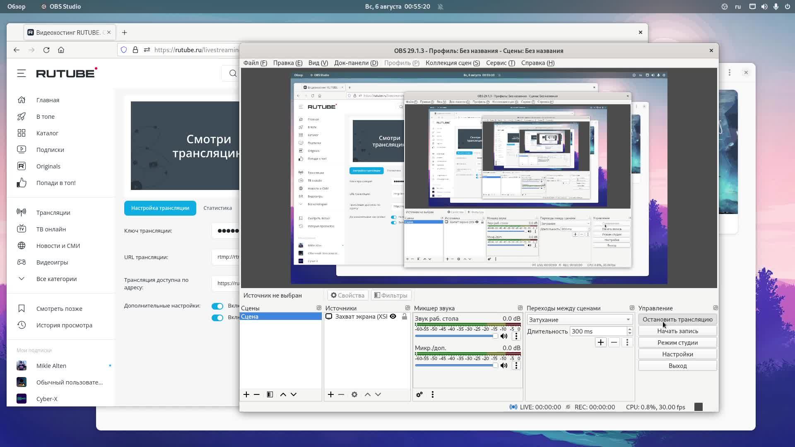Mute Звук раб. стола speaker icon
Viewport: 795px width, 447px height.
(x=504, y=336)
